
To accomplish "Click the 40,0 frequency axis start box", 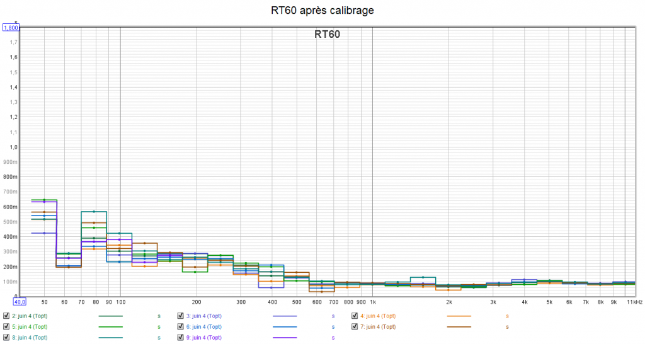I will point(20,301).
